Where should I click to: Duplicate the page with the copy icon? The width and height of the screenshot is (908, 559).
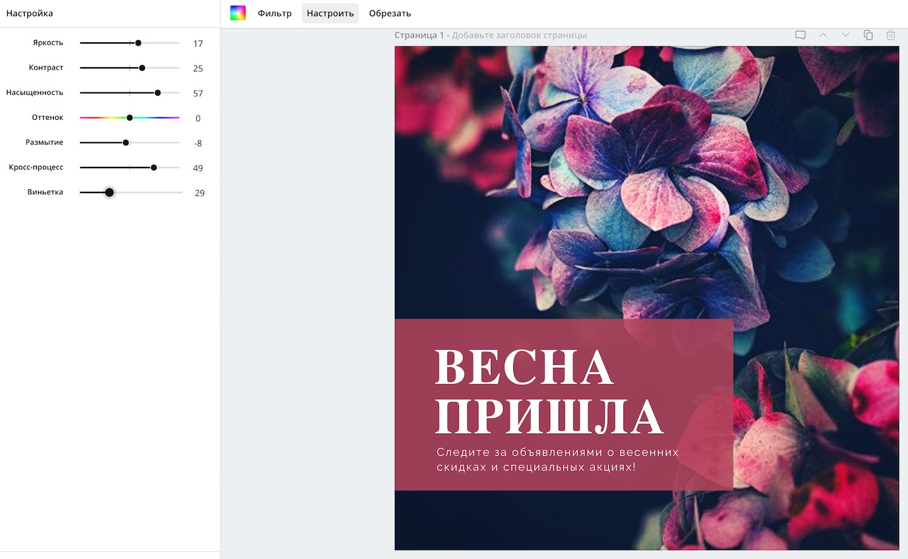point(868,35)
